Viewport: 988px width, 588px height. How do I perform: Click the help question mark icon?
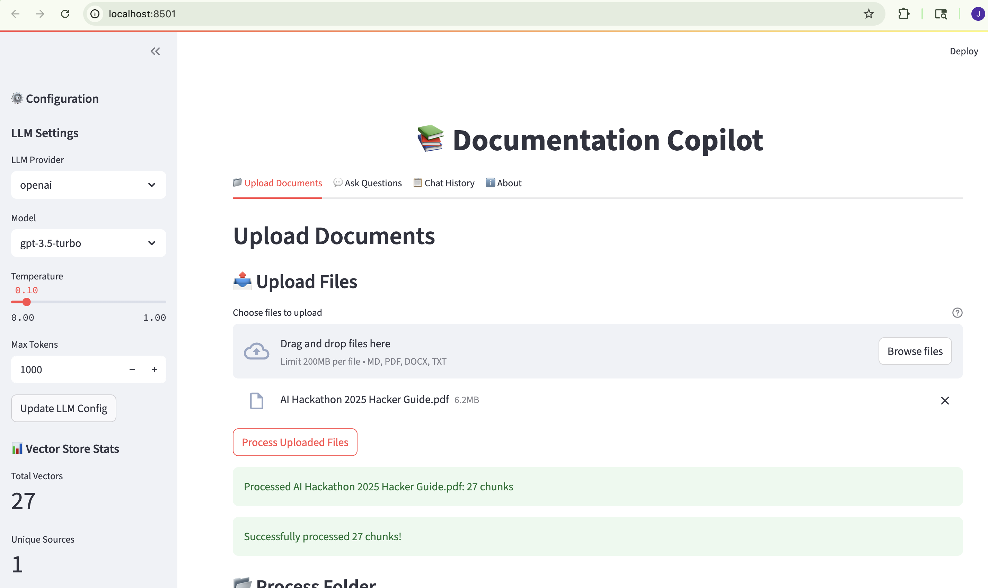coord(957,313)
